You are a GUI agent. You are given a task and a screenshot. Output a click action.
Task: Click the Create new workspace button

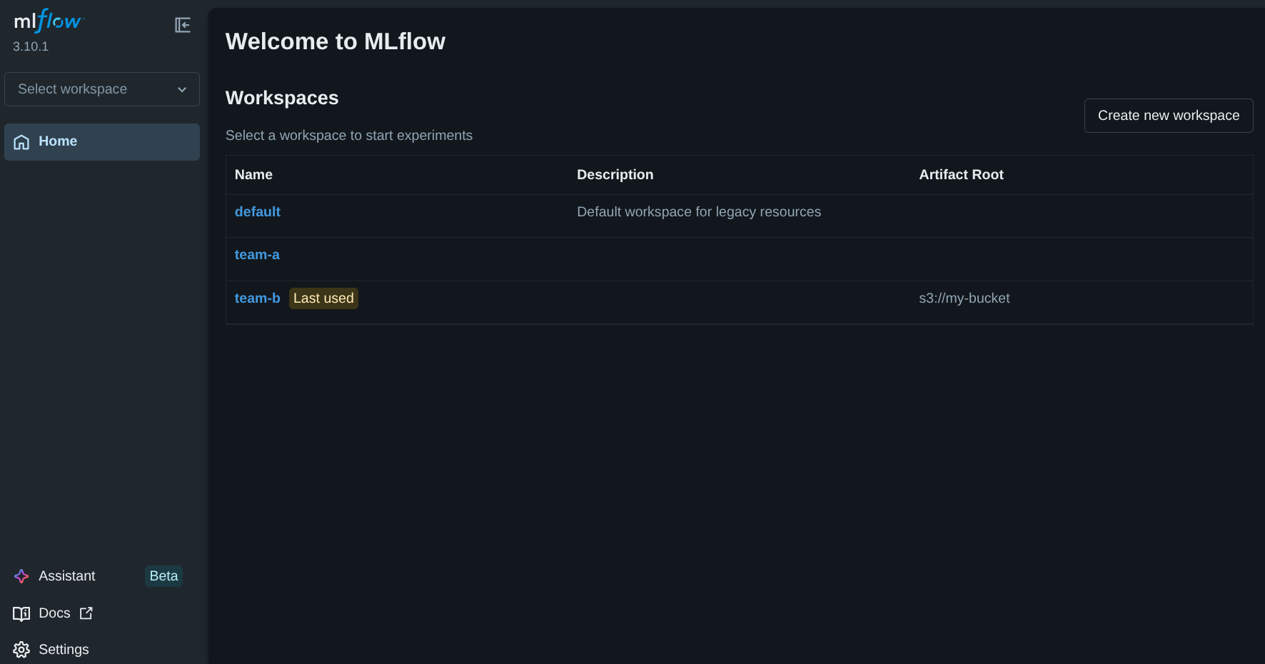click(x=1168, y=115)
